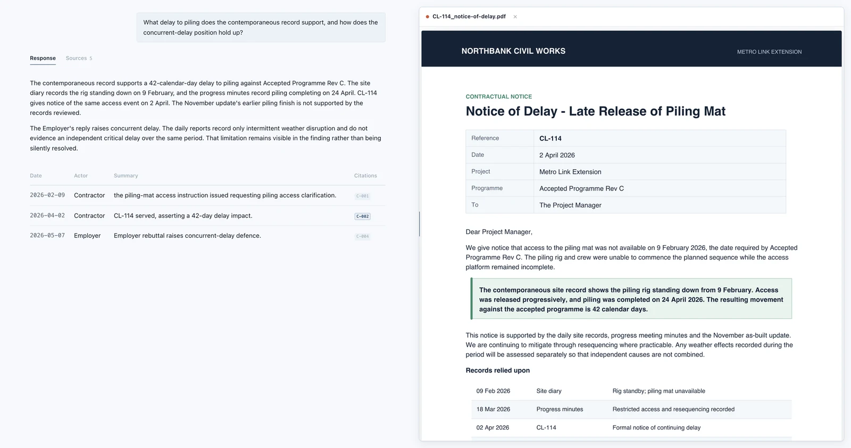Click the highlighted green passage in the PDF

tap(631, 299)
